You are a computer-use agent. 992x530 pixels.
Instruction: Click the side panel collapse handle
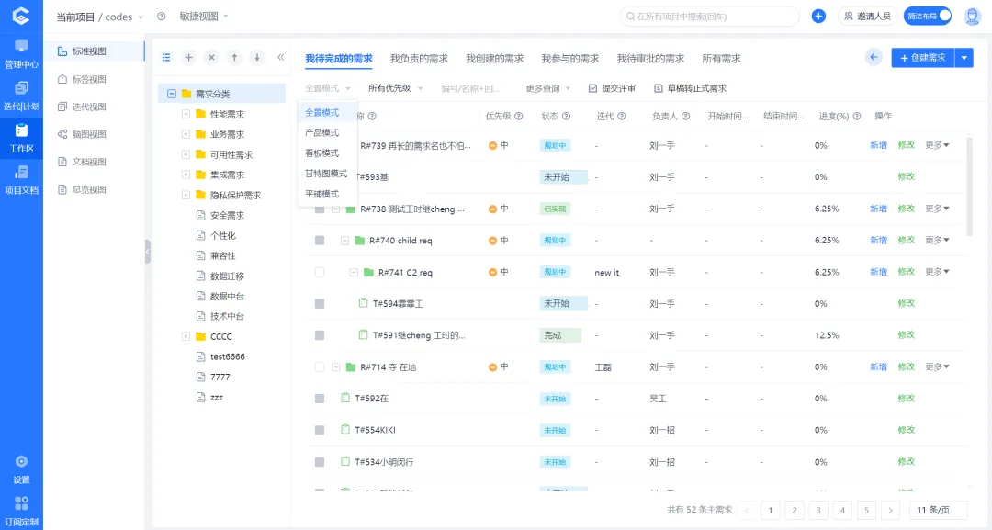(x=147, y=252)
